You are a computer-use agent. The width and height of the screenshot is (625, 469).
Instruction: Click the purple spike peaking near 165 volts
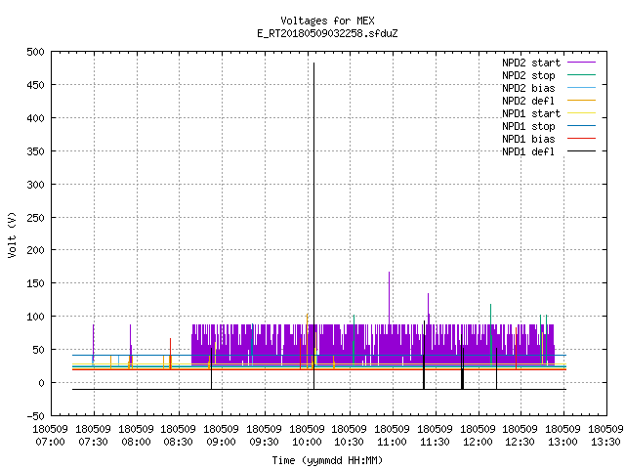point(389,297)
